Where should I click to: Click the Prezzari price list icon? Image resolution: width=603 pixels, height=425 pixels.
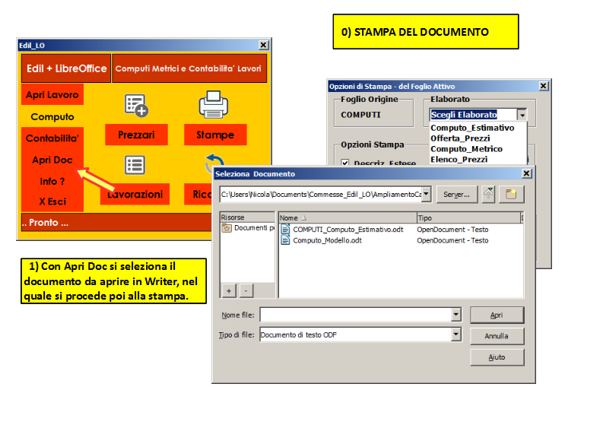click(x=136, y=105)
